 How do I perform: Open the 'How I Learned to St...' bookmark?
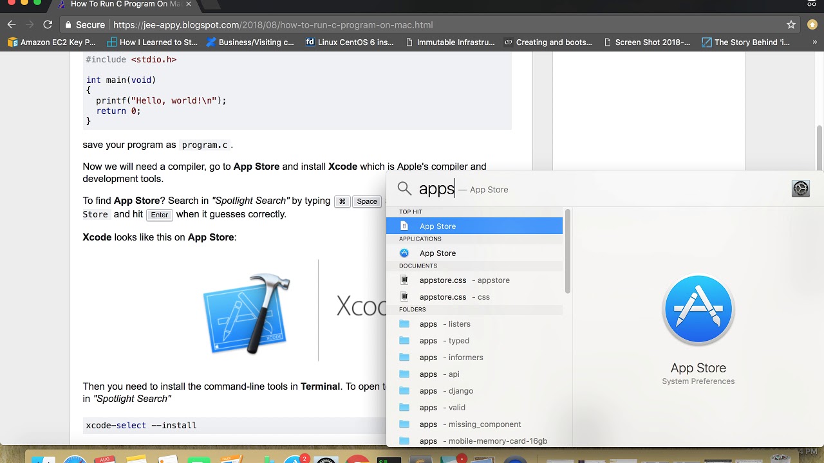click(x=152, y=42)
